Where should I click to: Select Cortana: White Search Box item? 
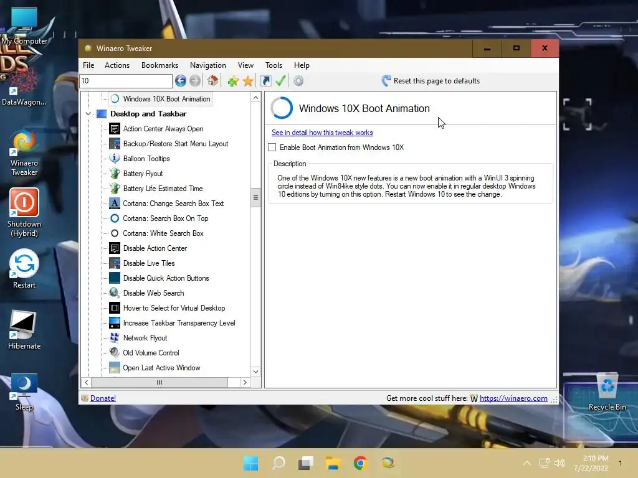(163, 233)
